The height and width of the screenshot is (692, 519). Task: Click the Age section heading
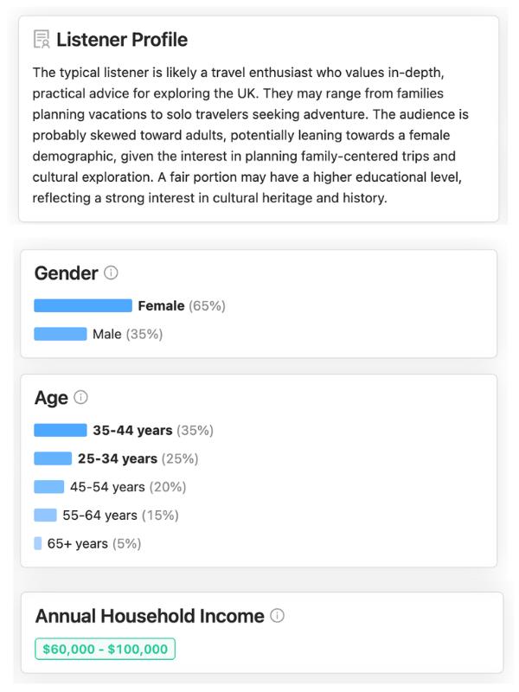[51, 398]
